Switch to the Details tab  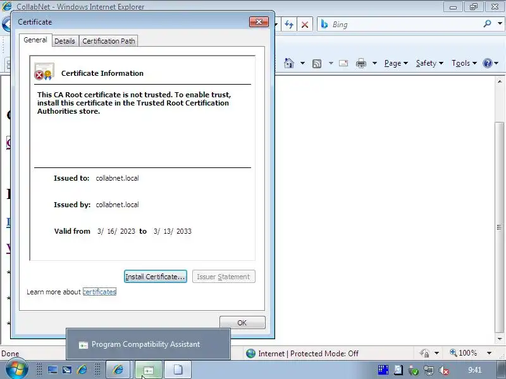point(65,41)
